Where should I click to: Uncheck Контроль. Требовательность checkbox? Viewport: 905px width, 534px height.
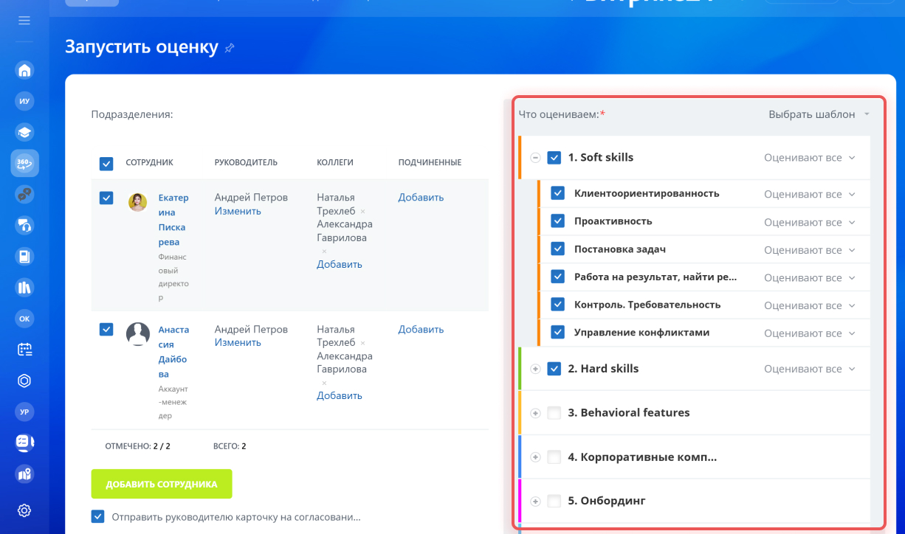[x=558, y=305]
